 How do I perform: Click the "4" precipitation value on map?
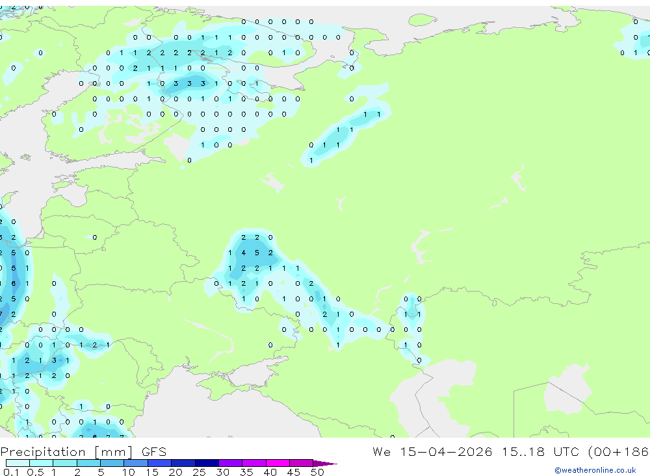pyautogui.click(x=243, y=253)
